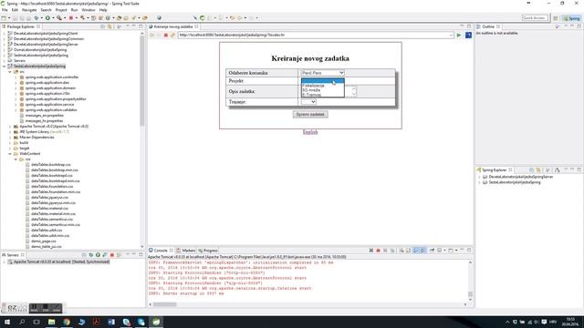Viewport: 584px width, 328px height.
Task: Open Chrome from the taskbar
Action: 67,322
